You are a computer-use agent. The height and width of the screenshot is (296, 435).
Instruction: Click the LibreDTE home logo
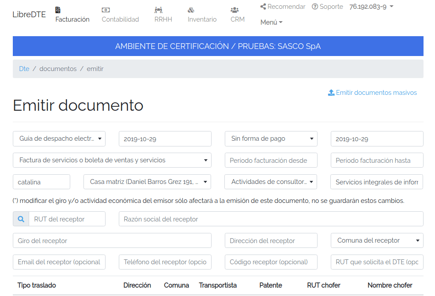29,14
